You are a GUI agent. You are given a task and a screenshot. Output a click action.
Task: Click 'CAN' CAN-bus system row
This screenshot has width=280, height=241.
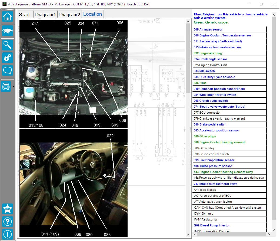pos(229,208)
